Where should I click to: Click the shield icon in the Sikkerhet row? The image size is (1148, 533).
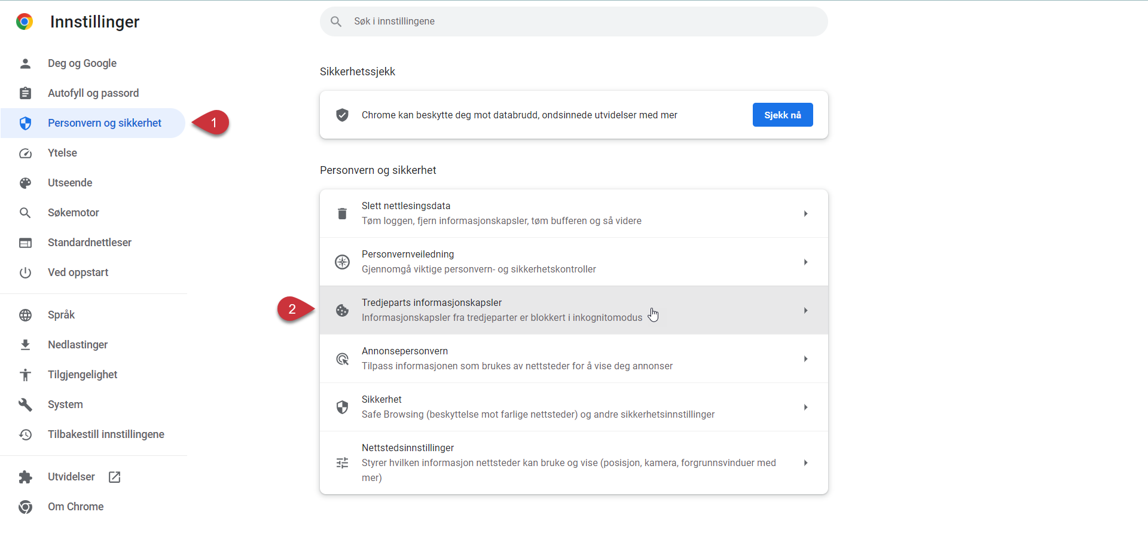point(342,407)
